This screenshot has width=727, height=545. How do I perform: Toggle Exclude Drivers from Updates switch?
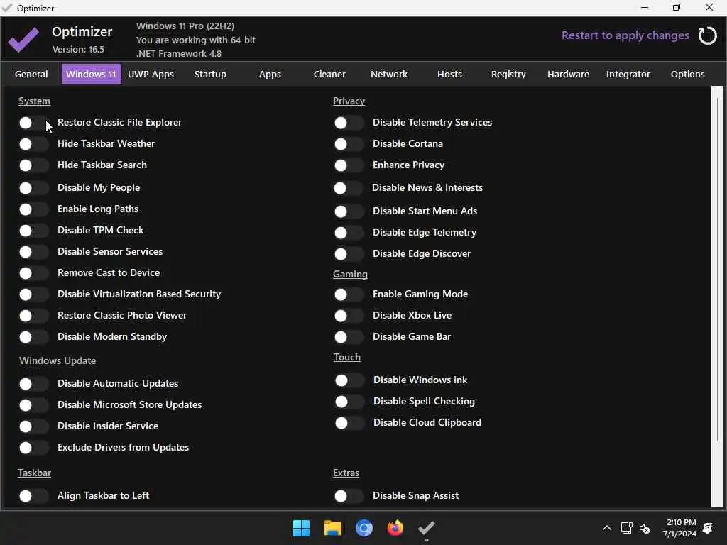click(33, 448)
